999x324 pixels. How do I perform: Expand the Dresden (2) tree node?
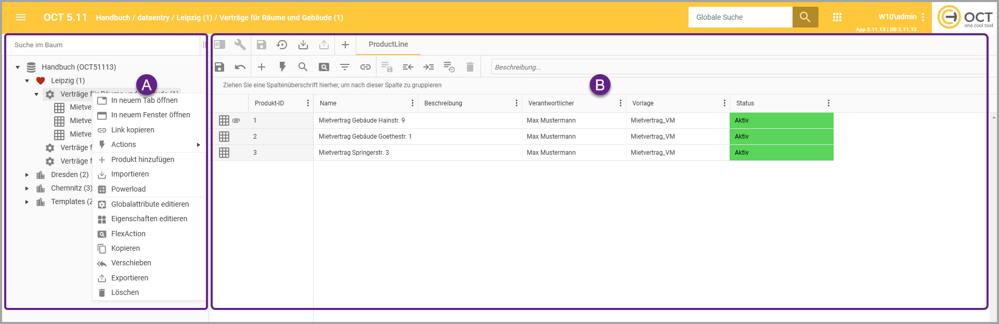click(27, 175)
